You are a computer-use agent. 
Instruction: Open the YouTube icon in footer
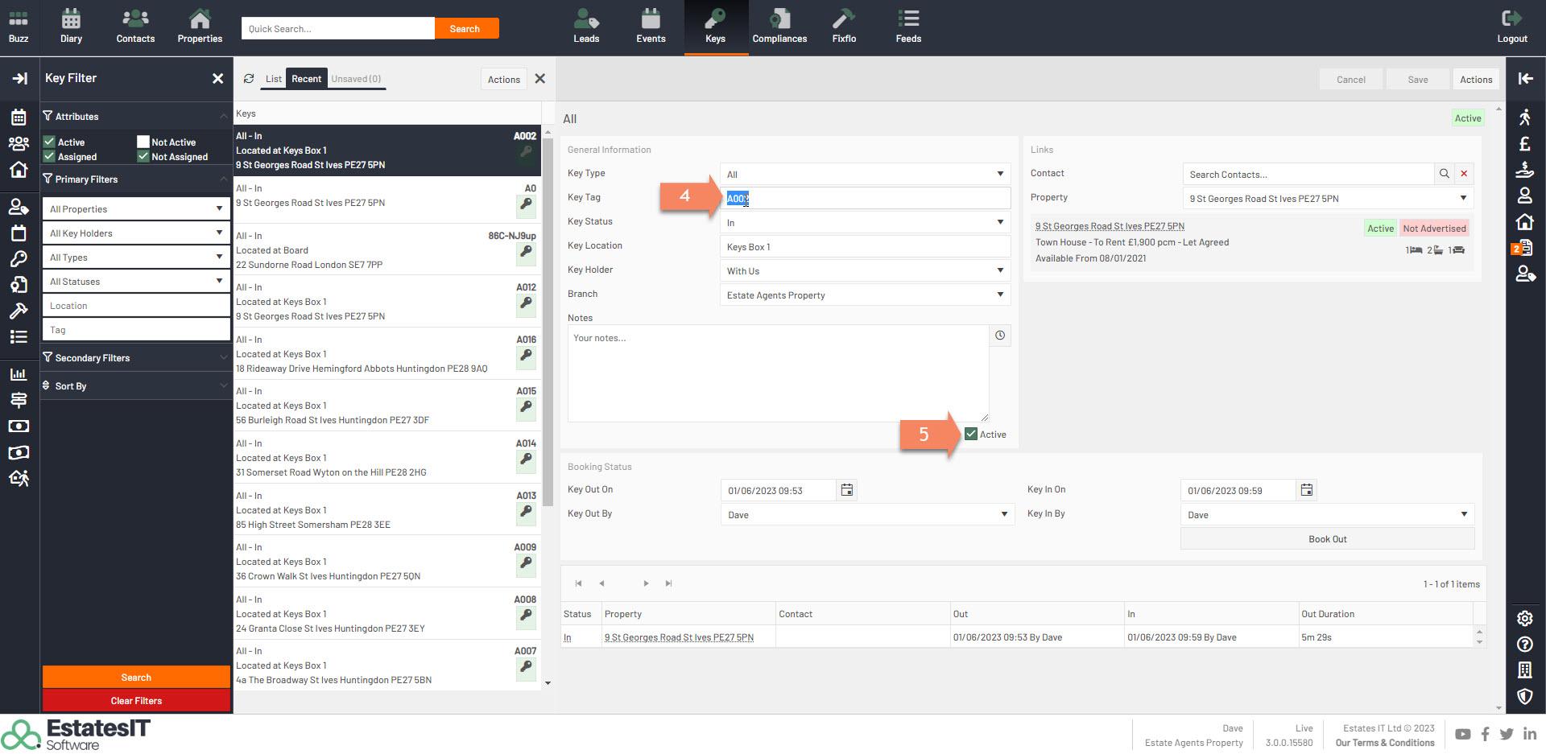tap(1462, 734)
